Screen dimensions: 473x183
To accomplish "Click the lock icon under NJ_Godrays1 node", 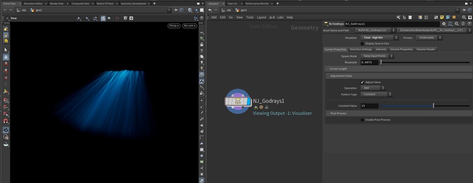I will [x=267, y=107].
